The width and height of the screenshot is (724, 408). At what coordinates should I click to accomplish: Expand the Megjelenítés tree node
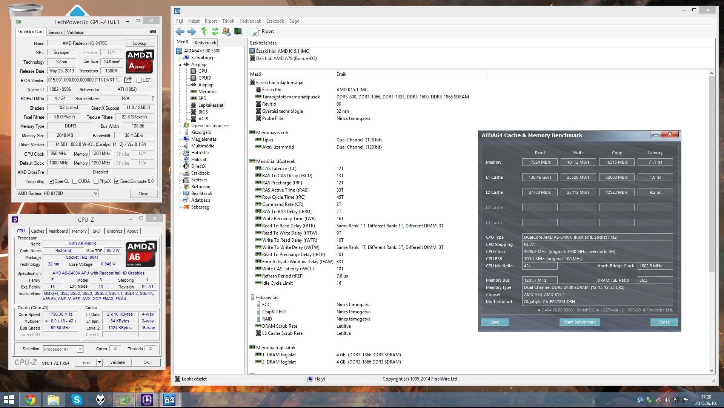click(x=180, y=139)
